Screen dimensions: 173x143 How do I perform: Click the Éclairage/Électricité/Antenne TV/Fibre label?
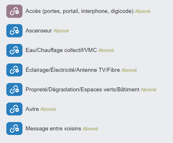[73, 70]
